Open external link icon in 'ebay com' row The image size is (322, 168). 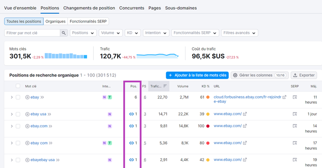click(x=245, y=143)
